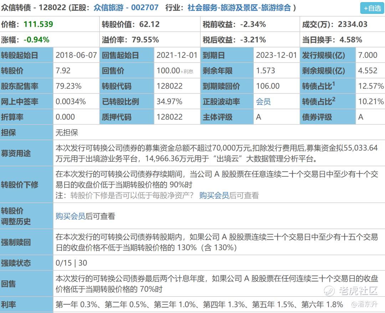Click the 债券评级 header cell

[328, 117]
